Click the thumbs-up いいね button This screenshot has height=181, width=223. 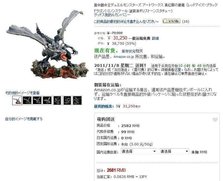[171, 21]
